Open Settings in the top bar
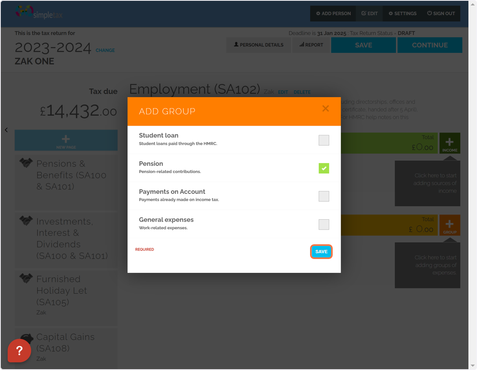 coord(402,14)
